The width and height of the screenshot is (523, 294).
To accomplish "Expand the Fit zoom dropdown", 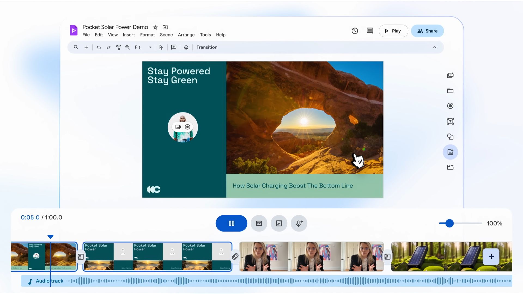I will [x=150, y=47].
